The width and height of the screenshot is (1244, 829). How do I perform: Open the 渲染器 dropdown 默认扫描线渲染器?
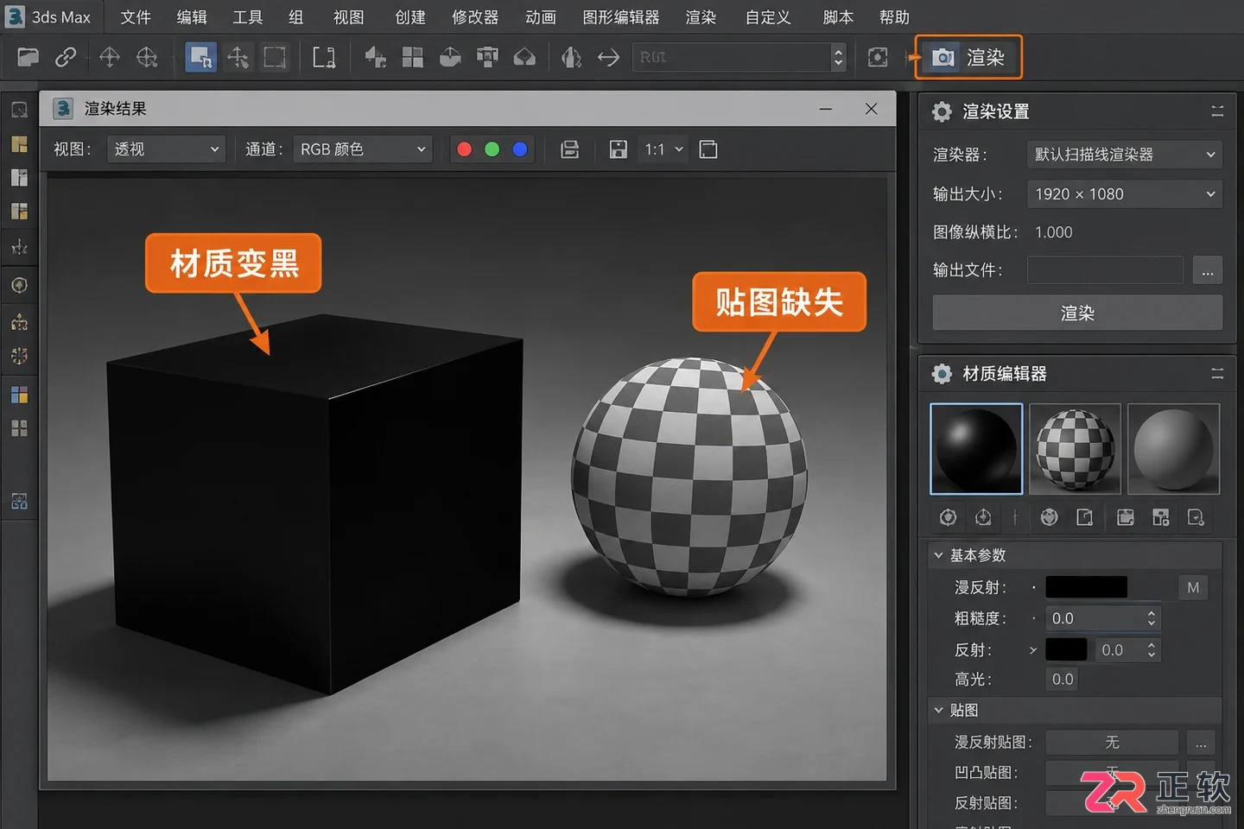coord(1125,155)
